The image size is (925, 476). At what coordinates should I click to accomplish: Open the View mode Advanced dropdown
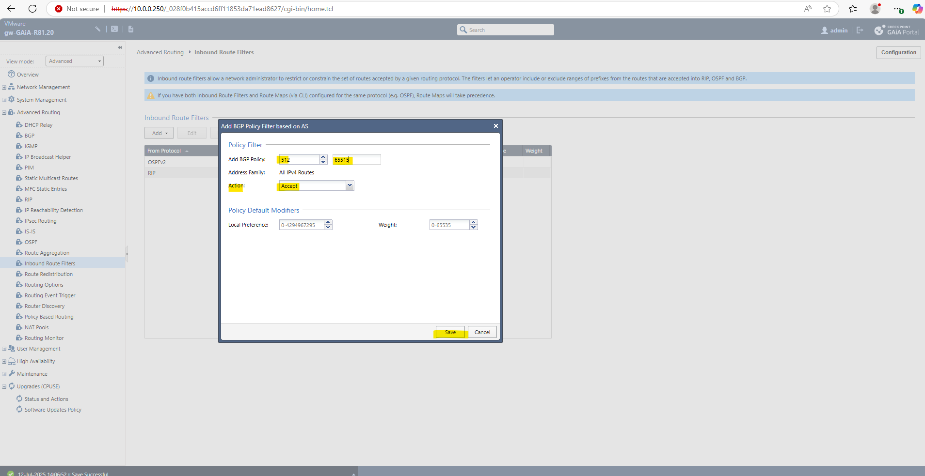click(x=75, y=61)
